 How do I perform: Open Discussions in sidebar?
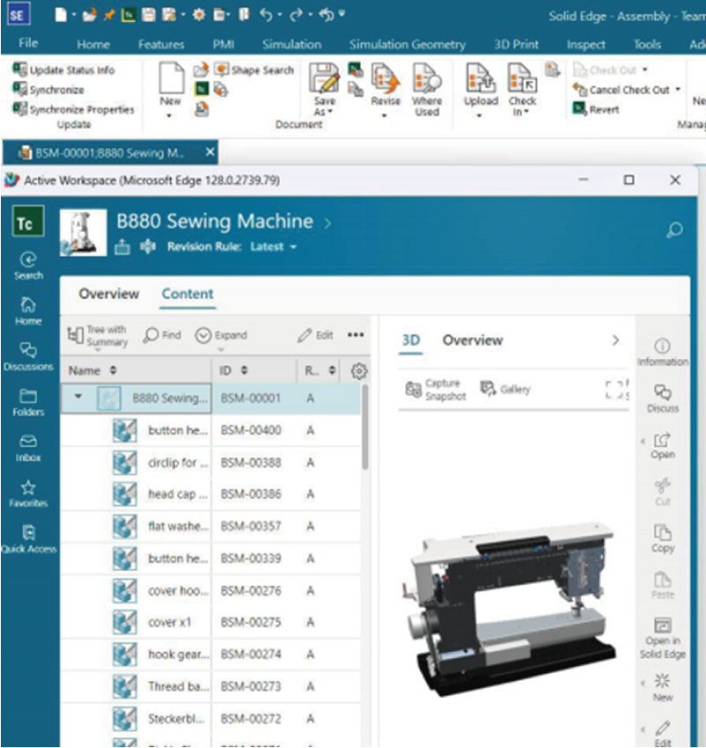(28, 356)
